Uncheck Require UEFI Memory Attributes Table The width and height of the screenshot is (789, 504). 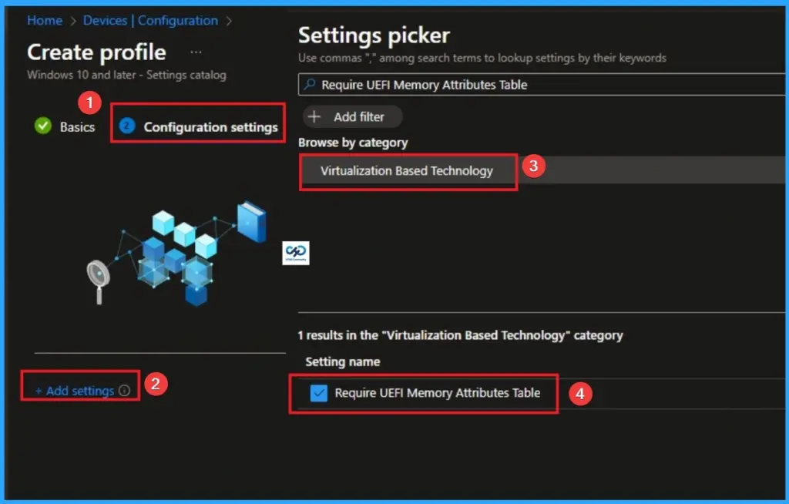(x=318, y=393)
